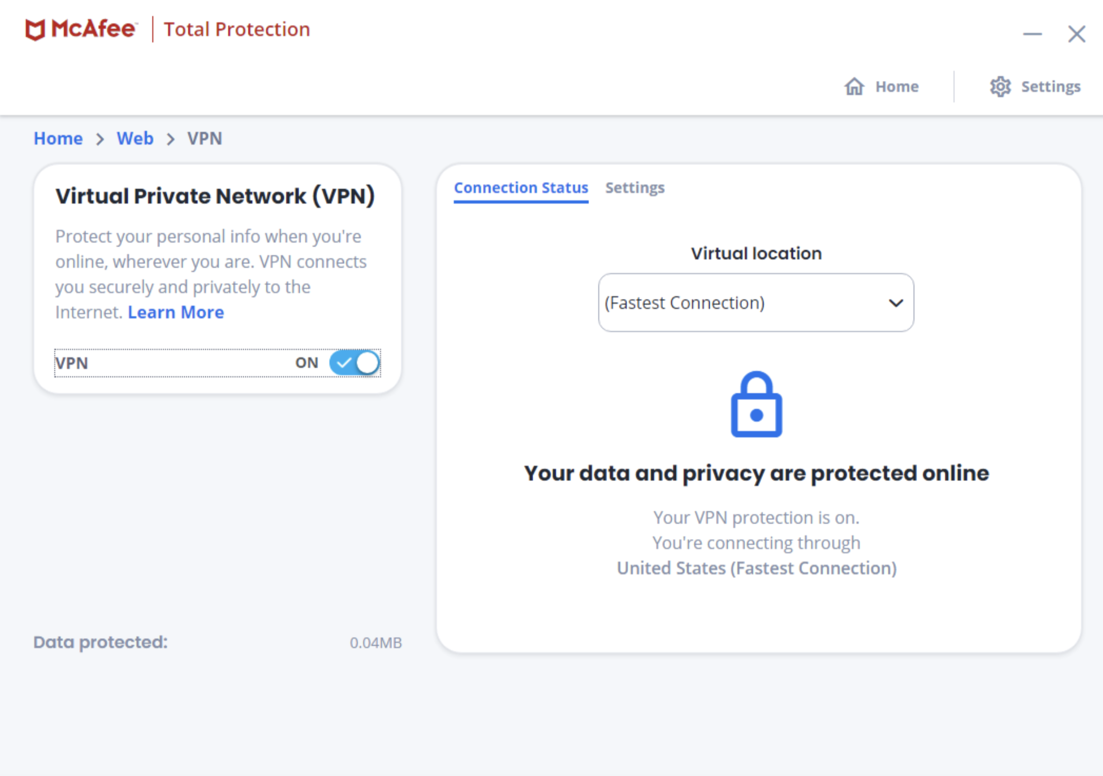Click the Home text in top navigation
The height and width of the screenshot is (776, 1103).
(897, 87)
